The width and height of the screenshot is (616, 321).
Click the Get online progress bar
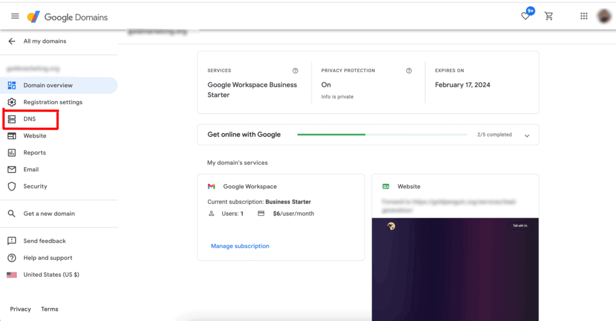pyautogui.click(x=382, y=135)
